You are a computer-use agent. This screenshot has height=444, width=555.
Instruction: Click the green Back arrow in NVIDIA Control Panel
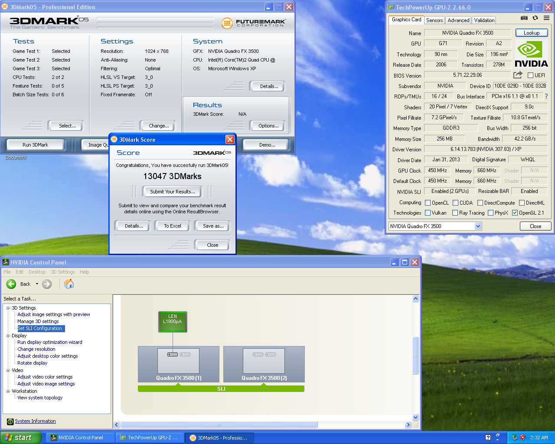pyautogui.click(x=11, y=284)
